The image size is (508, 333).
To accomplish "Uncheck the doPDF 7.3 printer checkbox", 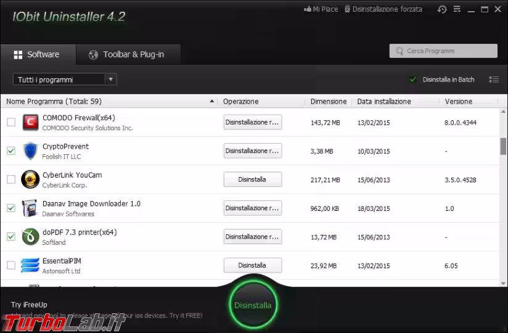I will point(11,236).
